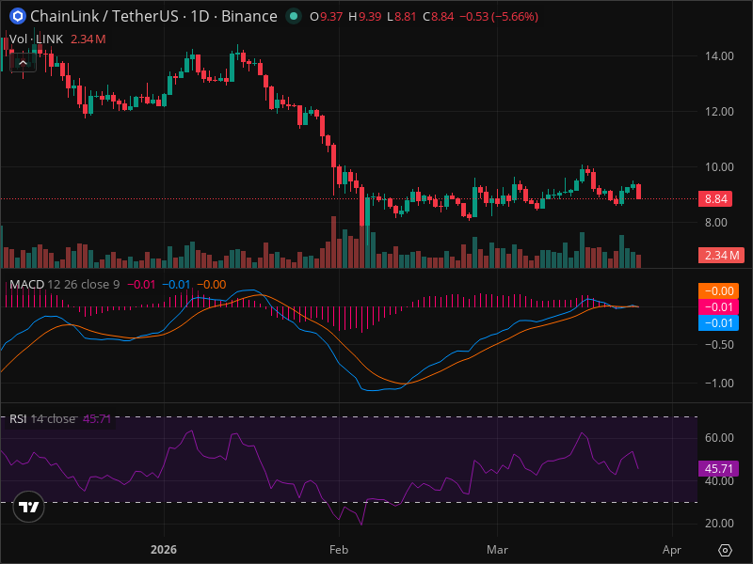
Task: Click the −0.53 (−5.66%) change value
Action: pyautogui.click(x=499, y=17)
